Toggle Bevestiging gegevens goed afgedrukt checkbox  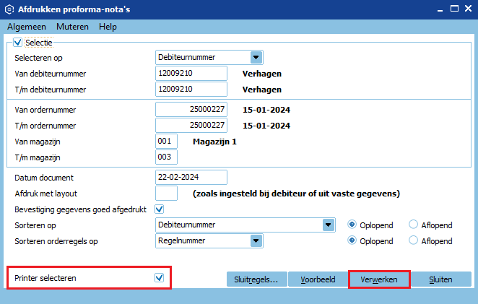pos(159,209)
